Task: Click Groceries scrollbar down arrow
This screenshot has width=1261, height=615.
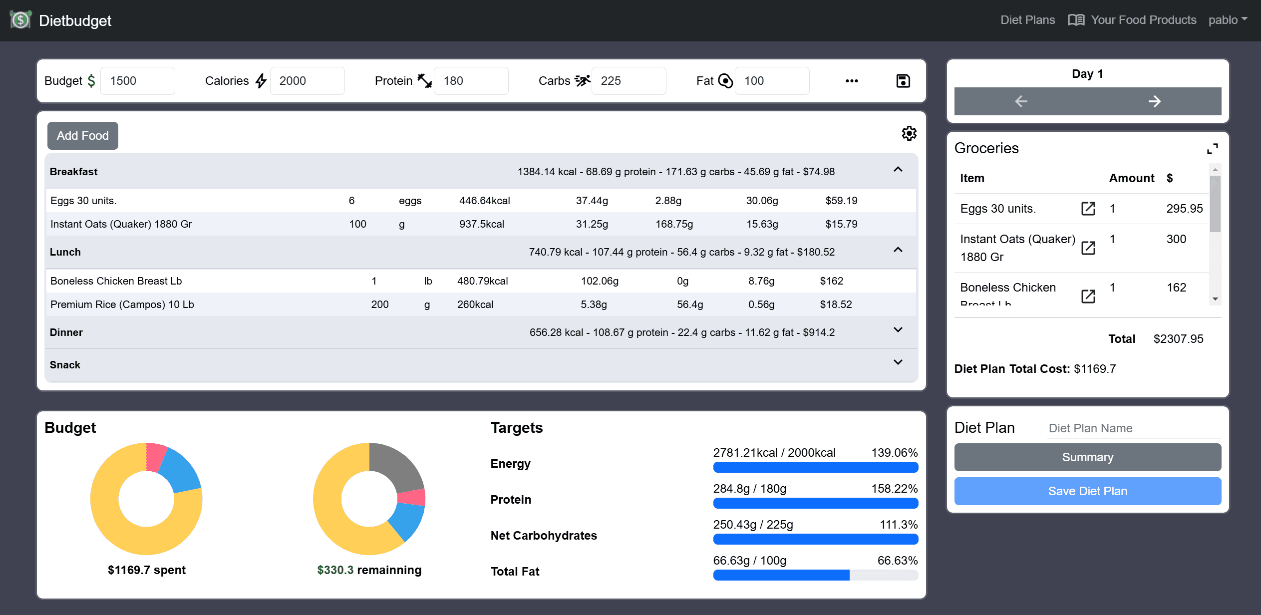Action: click(x=1215, y=299)
